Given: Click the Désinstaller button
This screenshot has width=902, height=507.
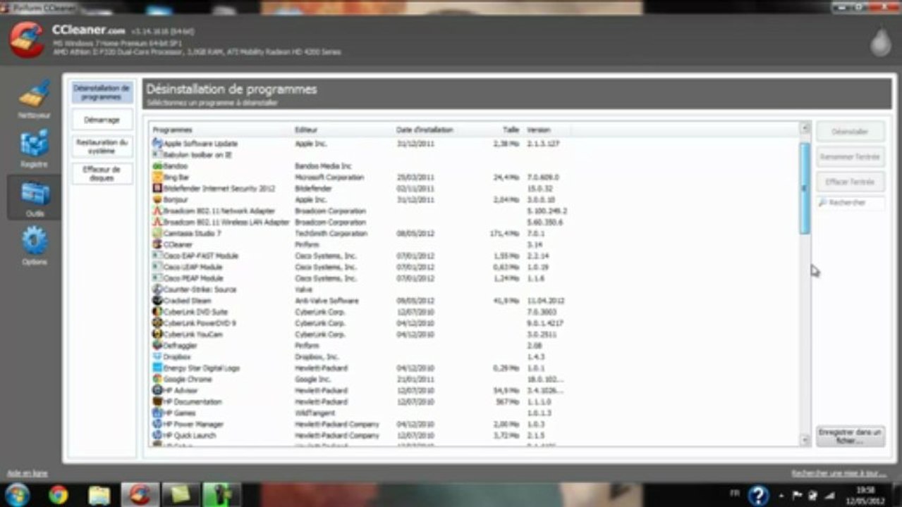Looking at the screenshot, I should [x=851, y=132].
